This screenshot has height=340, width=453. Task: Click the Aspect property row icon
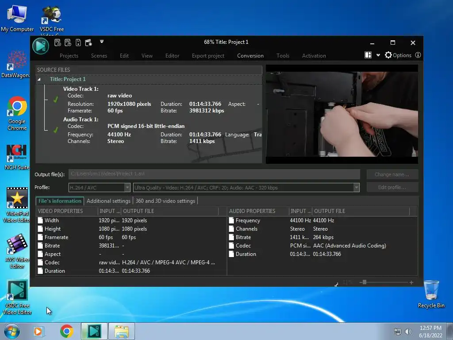click(40, 254)
